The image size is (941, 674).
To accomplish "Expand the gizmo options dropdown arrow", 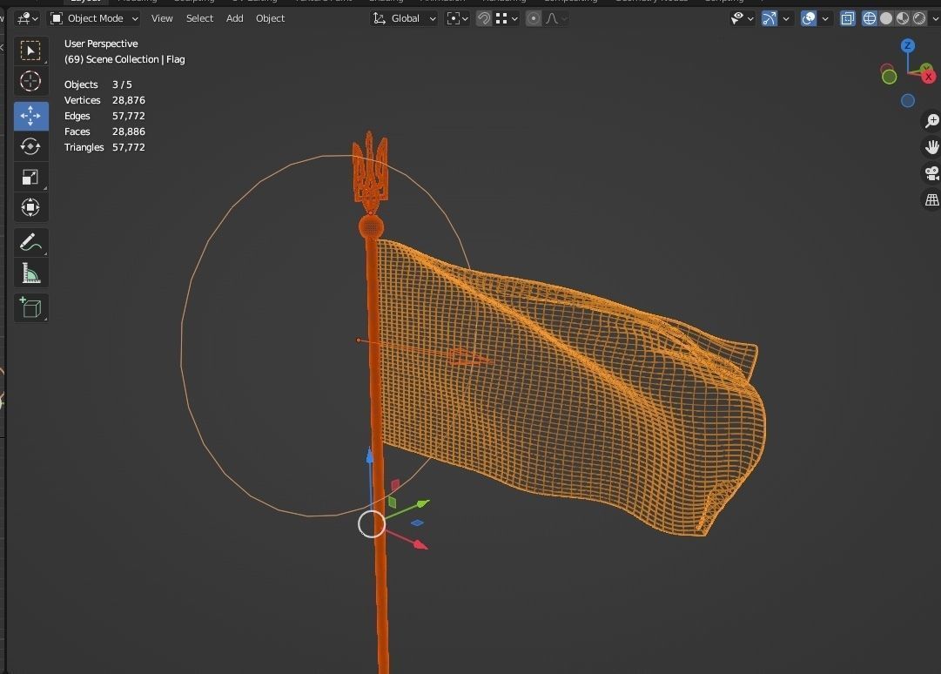I will click(786, 18).
